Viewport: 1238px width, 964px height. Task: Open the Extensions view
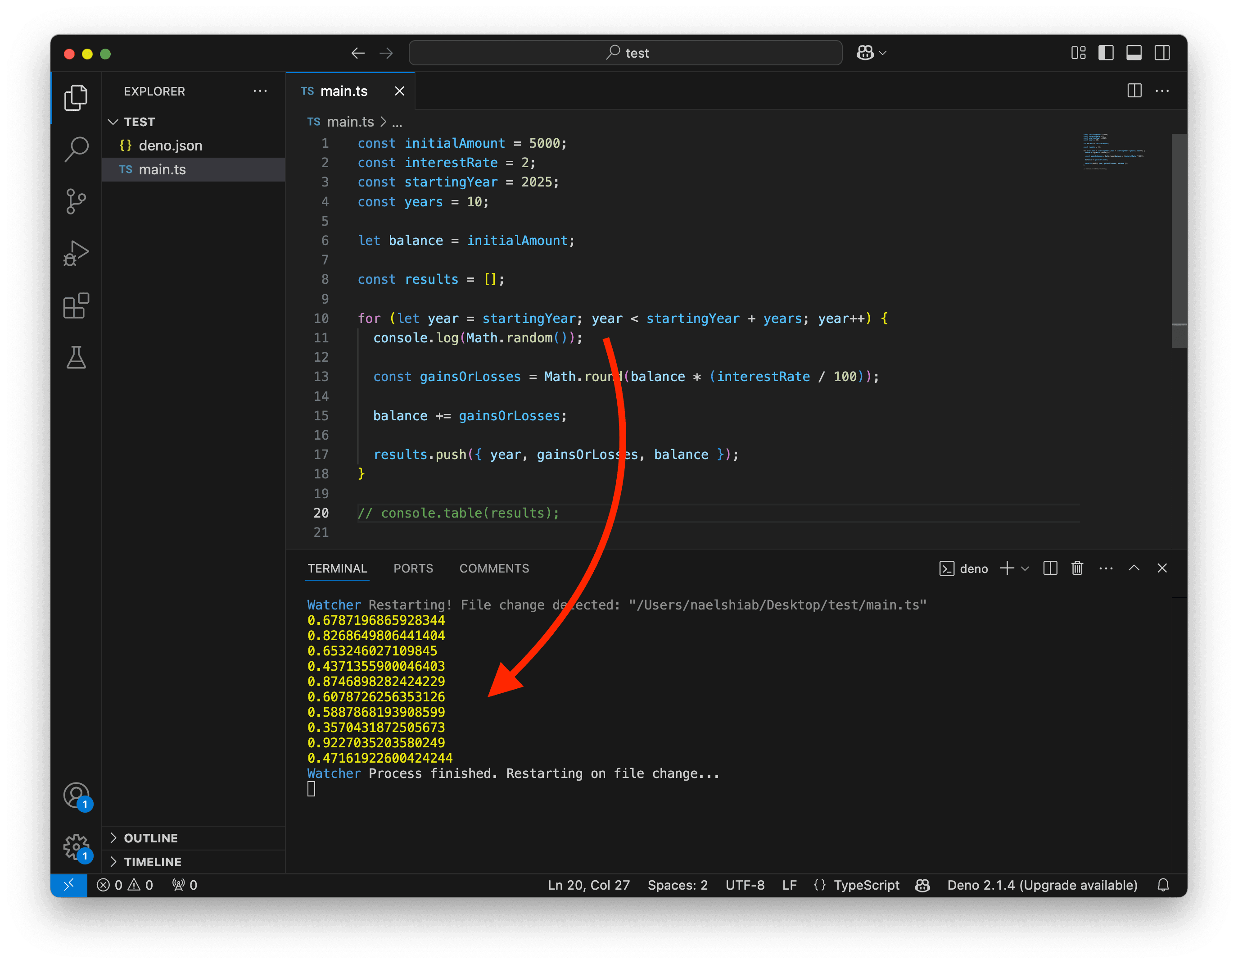(76, 306)
